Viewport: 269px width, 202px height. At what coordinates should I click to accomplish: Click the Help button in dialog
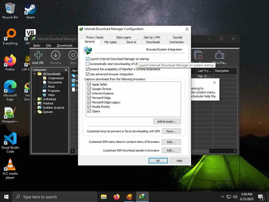pos(179,161)
